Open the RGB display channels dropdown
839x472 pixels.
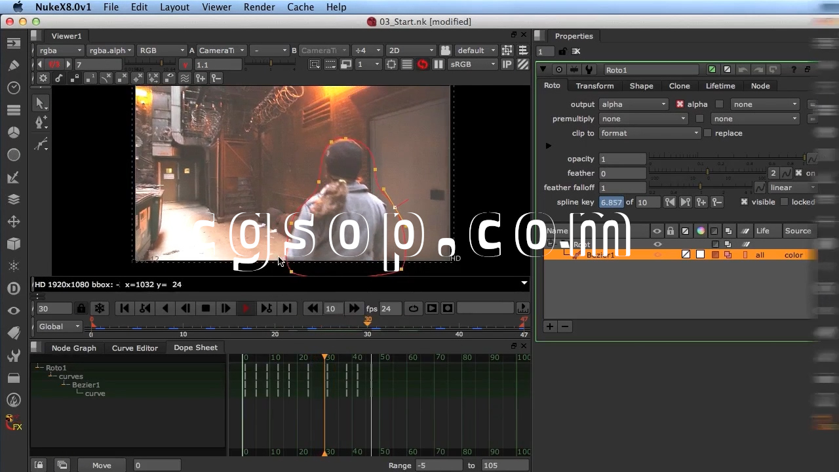pos(161,50)
